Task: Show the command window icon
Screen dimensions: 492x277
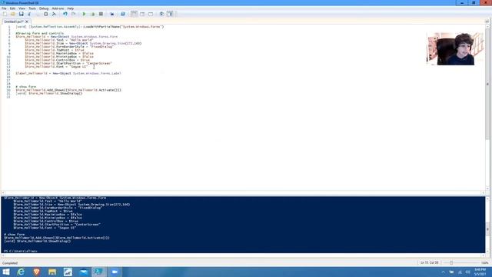Action: pyautogui.click(x=161, y=14)
